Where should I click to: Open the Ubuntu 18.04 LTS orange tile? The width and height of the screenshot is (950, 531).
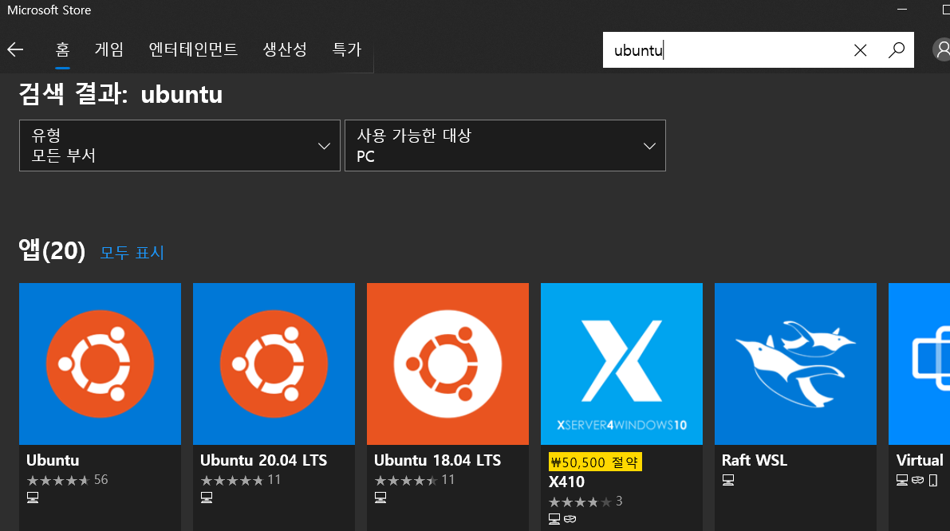click(447, 364)
